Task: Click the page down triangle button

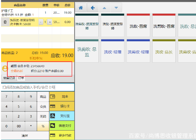Action: pyautogui.click(x=116, y=8)
